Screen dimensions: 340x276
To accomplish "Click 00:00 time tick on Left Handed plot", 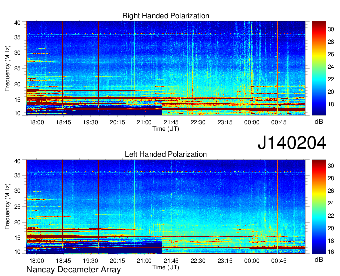I will coord(252,261).
